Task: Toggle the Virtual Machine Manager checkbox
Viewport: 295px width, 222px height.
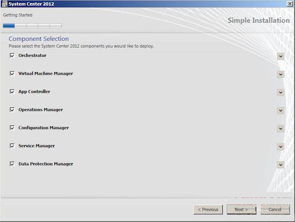Action: [12, 74]
